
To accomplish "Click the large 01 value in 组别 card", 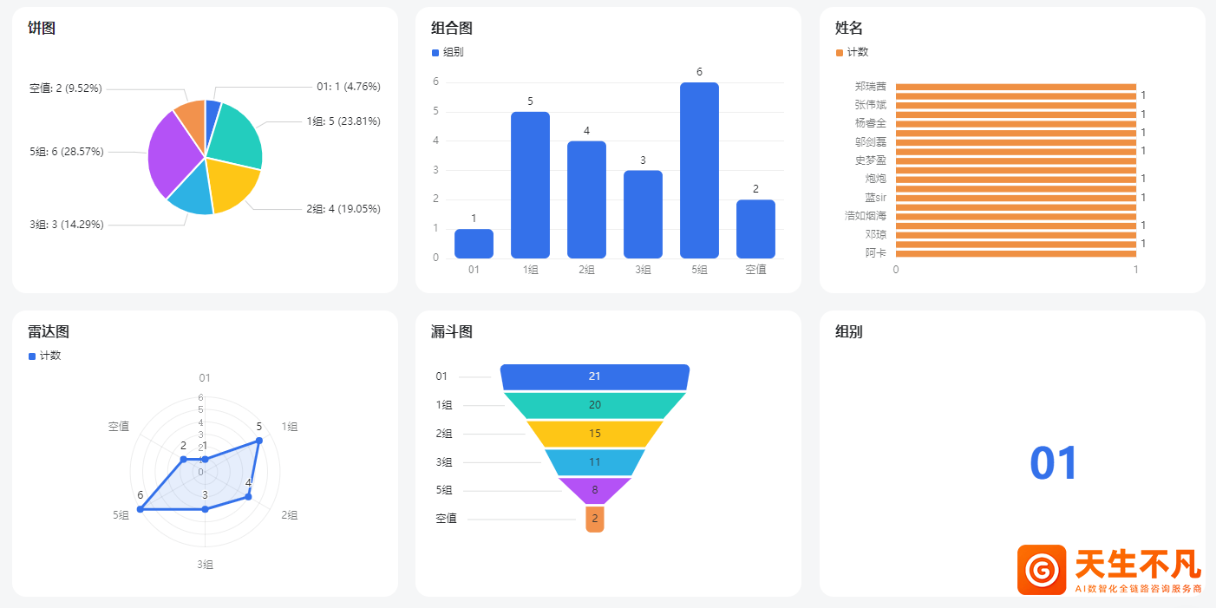I will (1053, 463).
